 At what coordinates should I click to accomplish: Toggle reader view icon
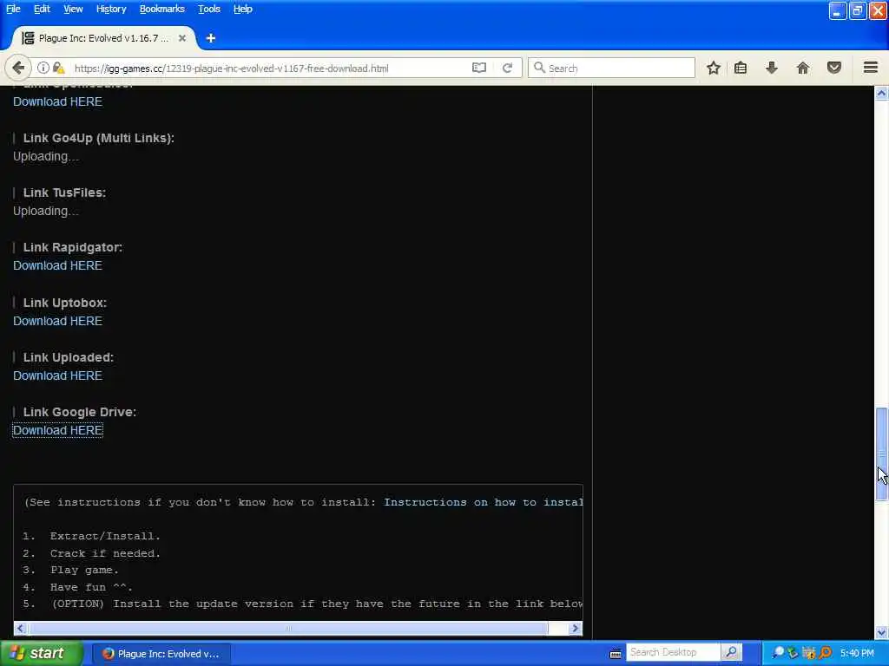[479, 68]
